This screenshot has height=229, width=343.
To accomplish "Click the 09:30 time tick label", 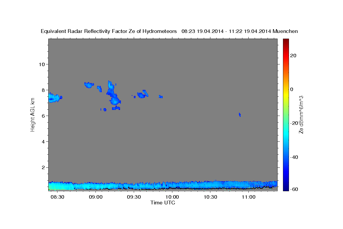I will pyautogui.click(x=134, y=197).
